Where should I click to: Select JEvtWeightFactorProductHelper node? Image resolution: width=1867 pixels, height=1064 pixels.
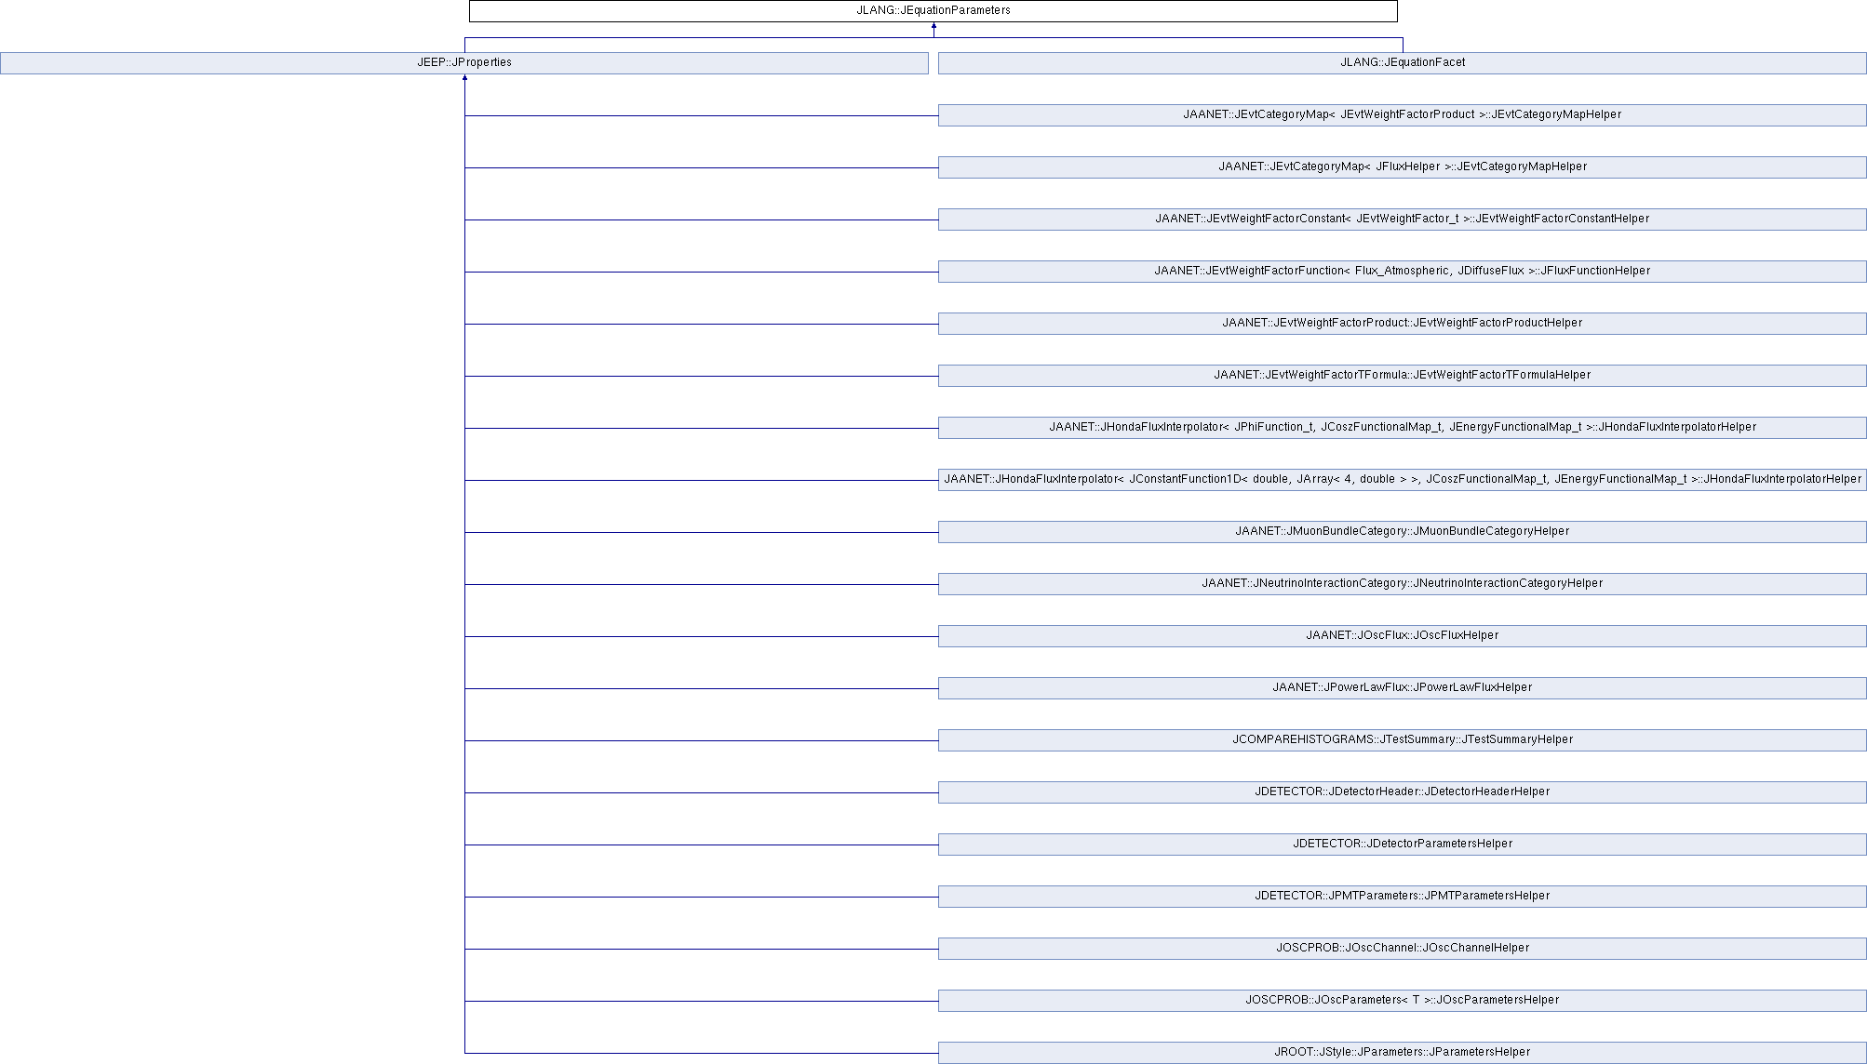click(x=1402, y=323)
